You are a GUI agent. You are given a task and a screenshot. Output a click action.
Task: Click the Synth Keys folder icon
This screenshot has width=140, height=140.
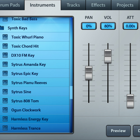(x=2, y=28)
